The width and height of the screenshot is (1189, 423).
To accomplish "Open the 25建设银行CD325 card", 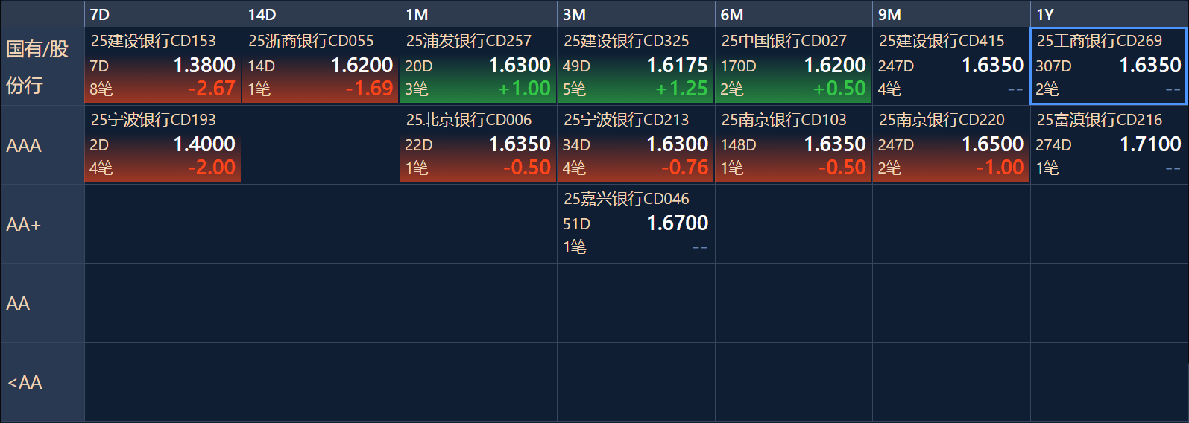I will 636,66.
